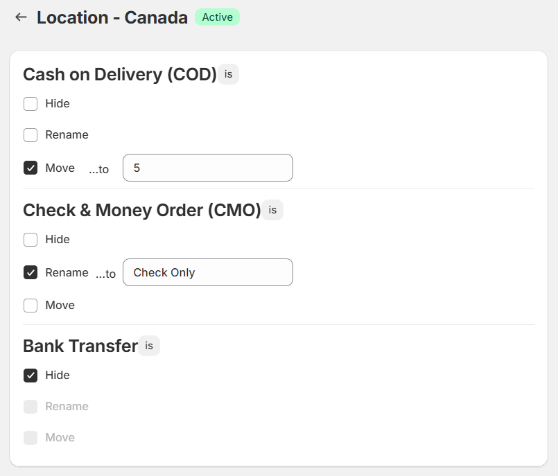Click the "is" badge beside Cash on Delivery

point(228,74)
